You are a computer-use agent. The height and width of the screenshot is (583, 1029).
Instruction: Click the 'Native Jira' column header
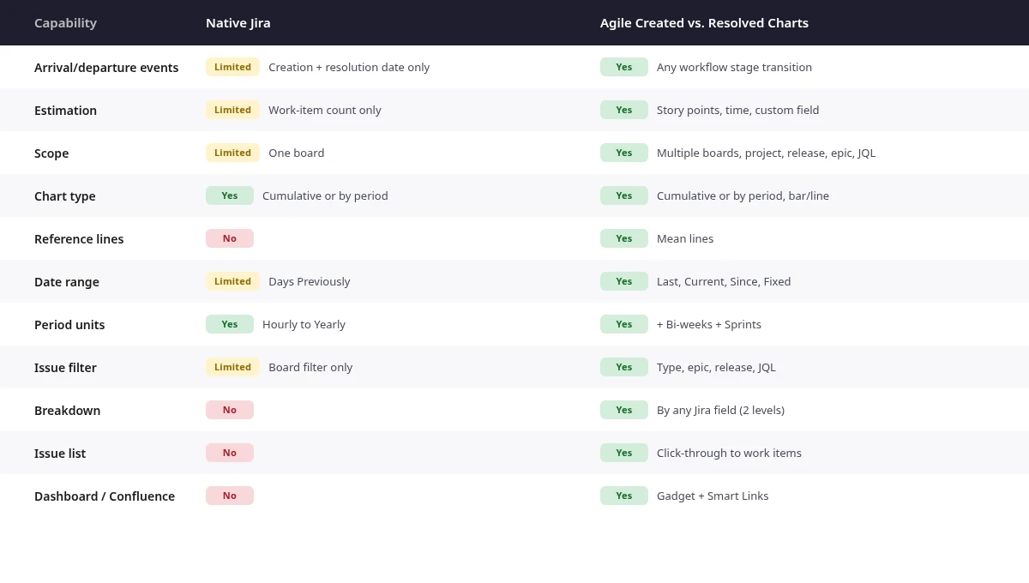tap(238, 23)
